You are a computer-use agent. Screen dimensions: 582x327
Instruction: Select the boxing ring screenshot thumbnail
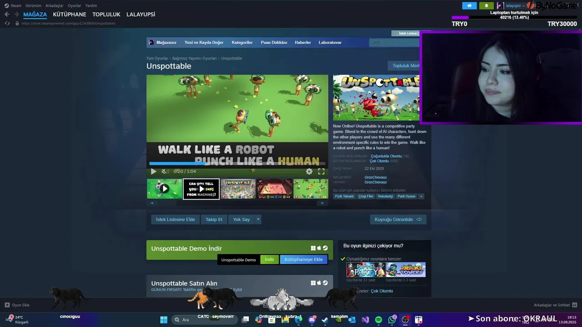pyautogui.click(x=274, y=188)
